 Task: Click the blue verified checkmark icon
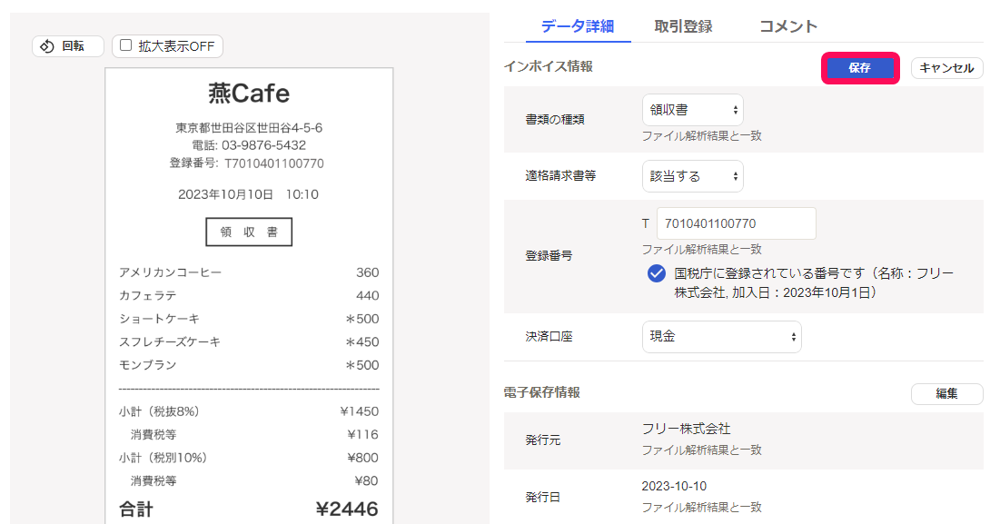point(657,273)
